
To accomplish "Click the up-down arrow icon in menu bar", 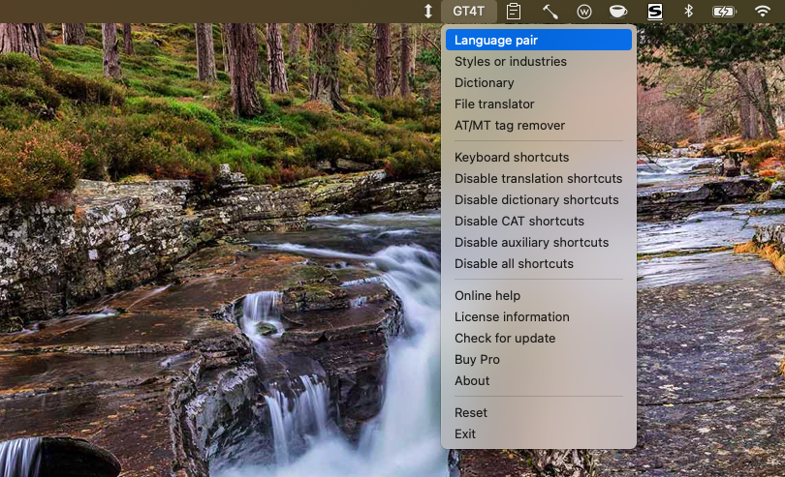I will pyautogui.click(x=428, y=12).
